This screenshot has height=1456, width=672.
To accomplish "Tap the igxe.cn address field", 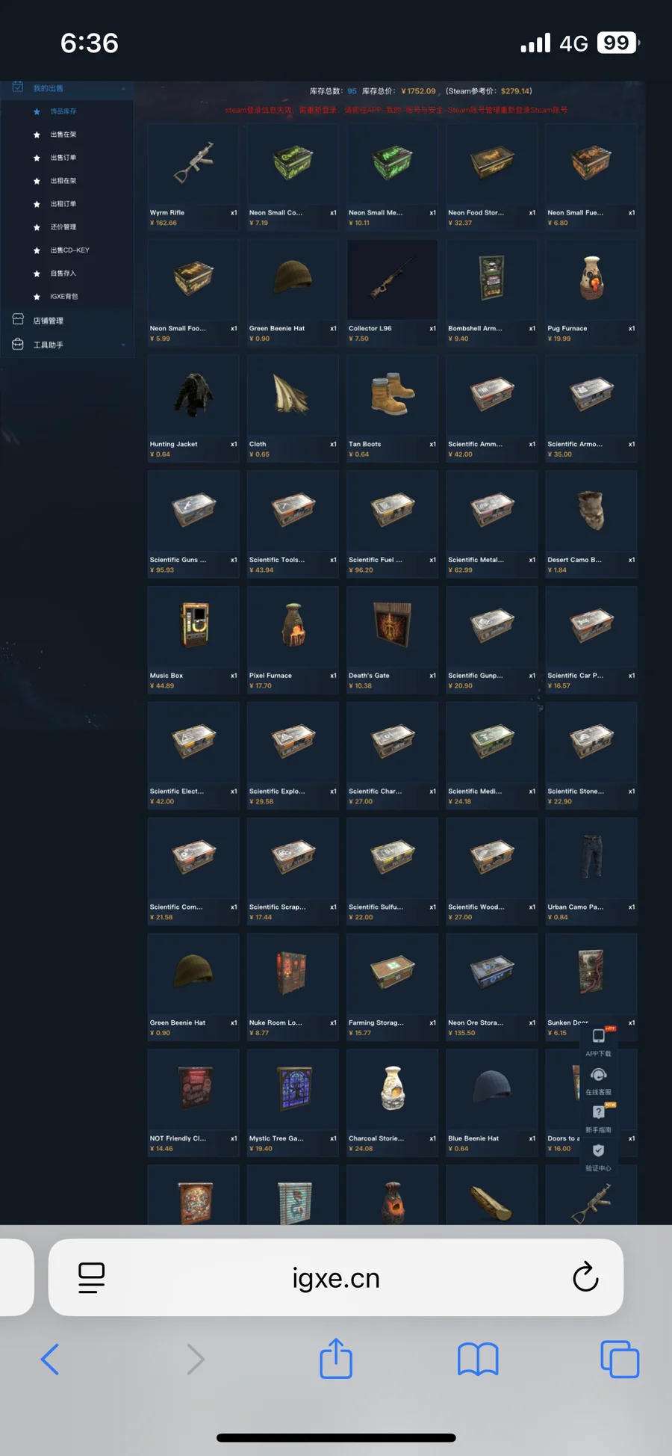I will tap(336, 1277).
